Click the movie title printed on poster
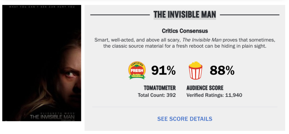The height and width of the screenshot is (134, 289). 52,117
